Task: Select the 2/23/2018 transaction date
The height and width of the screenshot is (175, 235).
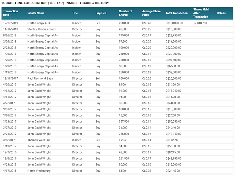Action: (10, 48)
